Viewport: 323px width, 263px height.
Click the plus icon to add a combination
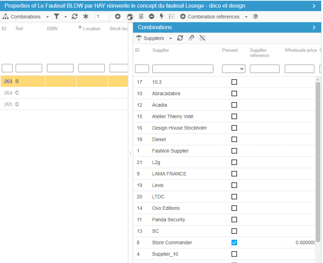(x=118, y=17)
